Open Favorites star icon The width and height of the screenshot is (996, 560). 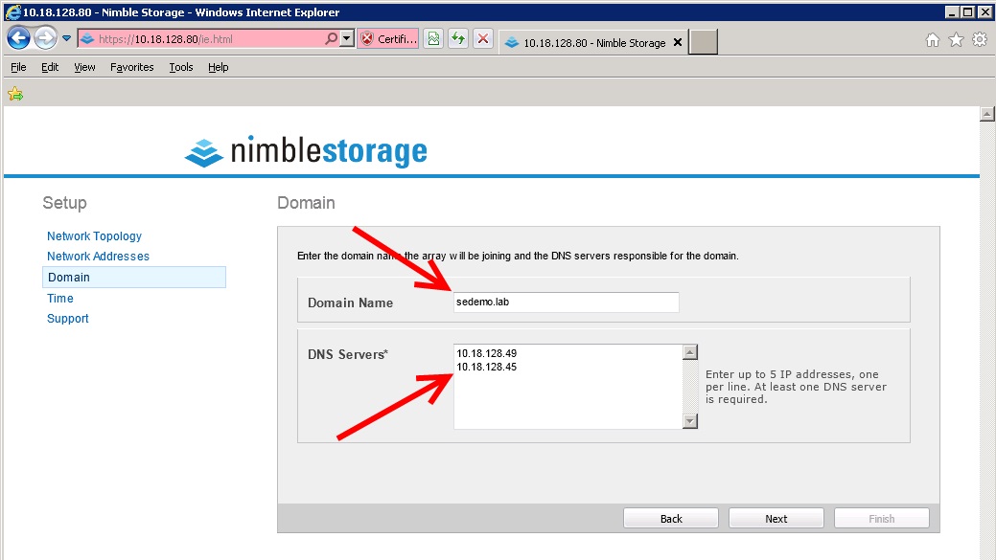pyautogui.click(x=956, y=40)
